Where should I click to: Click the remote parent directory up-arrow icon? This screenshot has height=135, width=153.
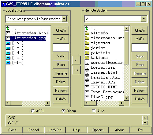[x=87, y=29]
